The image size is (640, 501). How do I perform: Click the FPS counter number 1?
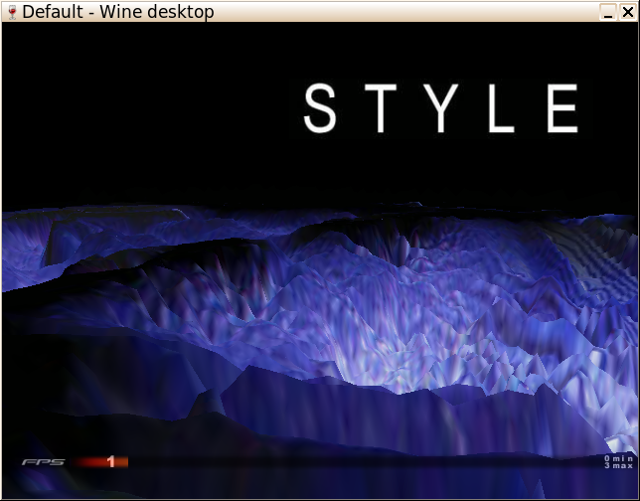pyautogui.click(x=110, y=462)
